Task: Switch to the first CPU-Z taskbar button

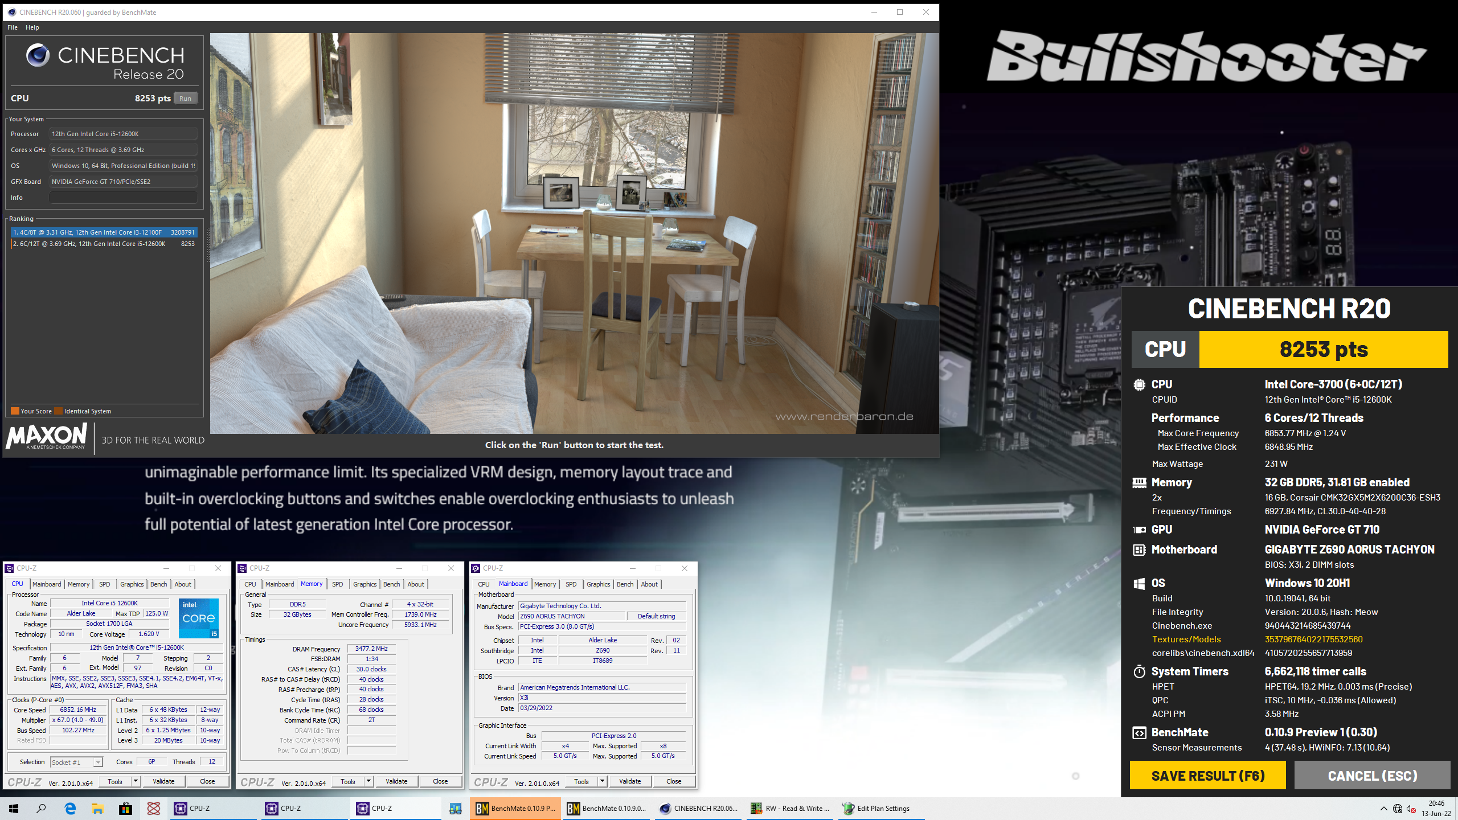Action: coord(214,808)
